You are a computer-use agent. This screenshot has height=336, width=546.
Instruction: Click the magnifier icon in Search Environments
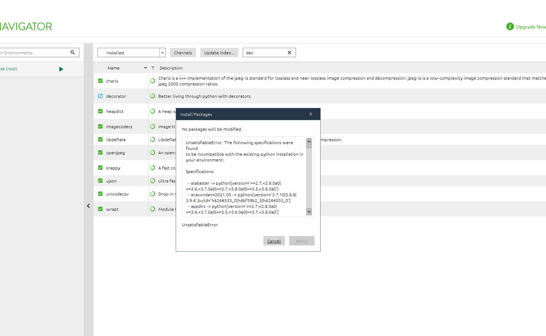pyautogui.click(x=73, y=52)
